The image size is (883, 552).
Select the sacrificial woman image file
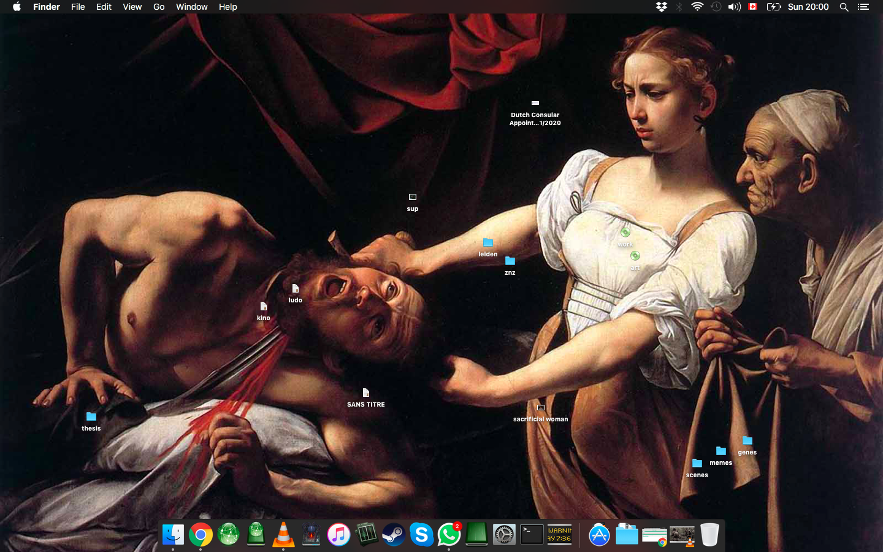click(x=540, y=413)
